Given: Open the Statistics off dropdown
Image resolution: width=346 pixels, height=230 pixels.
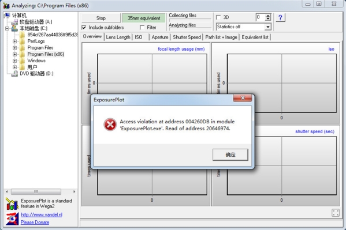Looking at the screenshot, I should click(x=267, y=27).
